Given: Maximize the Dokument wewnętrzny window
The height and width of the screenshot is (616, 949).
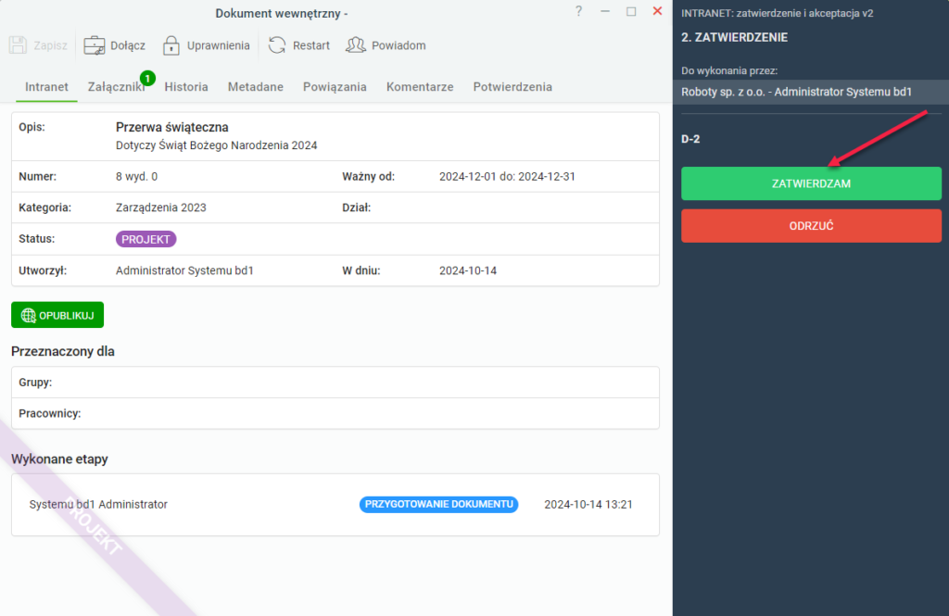Looking at the screenshot, I should point(631,11).
